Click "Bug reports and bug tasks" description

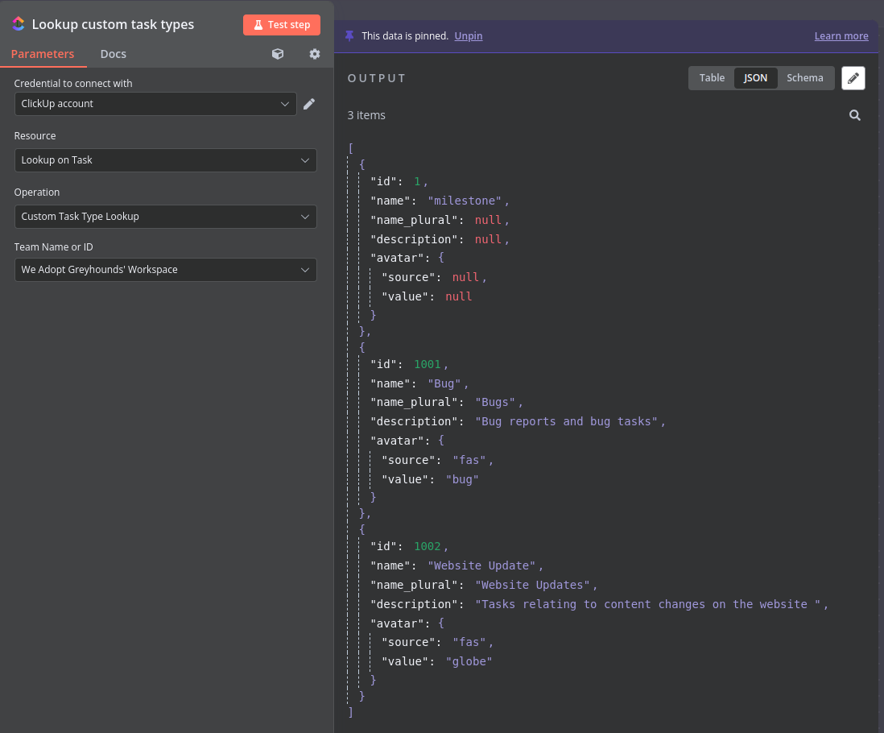[x=567, y=421]
